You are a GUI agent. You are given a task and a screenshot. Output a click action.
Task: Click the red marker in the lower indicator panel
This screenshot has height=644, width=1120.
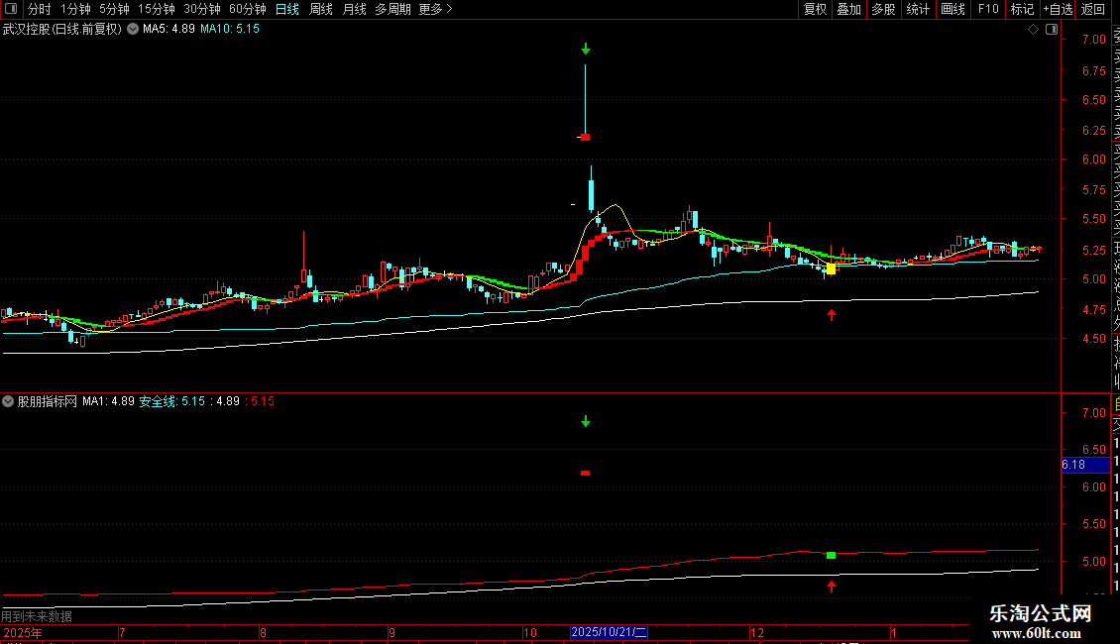[585, 473]
